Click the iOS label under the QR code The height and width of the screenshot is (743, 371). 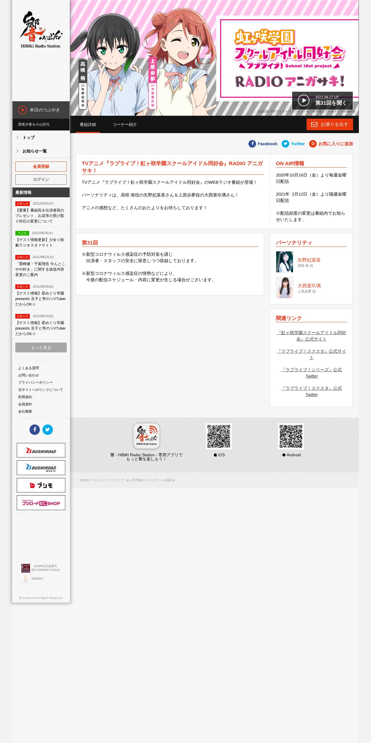219,455
